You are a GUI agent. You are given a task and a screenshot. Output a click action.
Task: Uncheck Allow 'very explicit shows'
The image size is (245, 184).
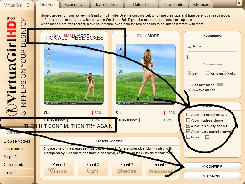(x=188, y=132)
